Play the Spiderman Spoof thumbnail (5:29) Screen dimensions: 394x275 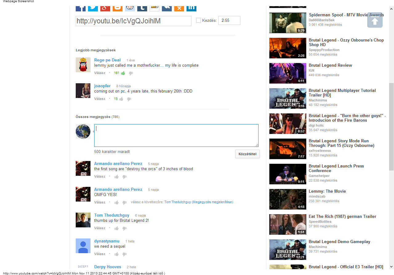click(x=288, y=23)
